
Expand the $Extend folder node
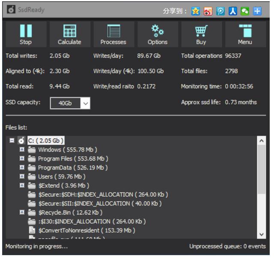22,185
